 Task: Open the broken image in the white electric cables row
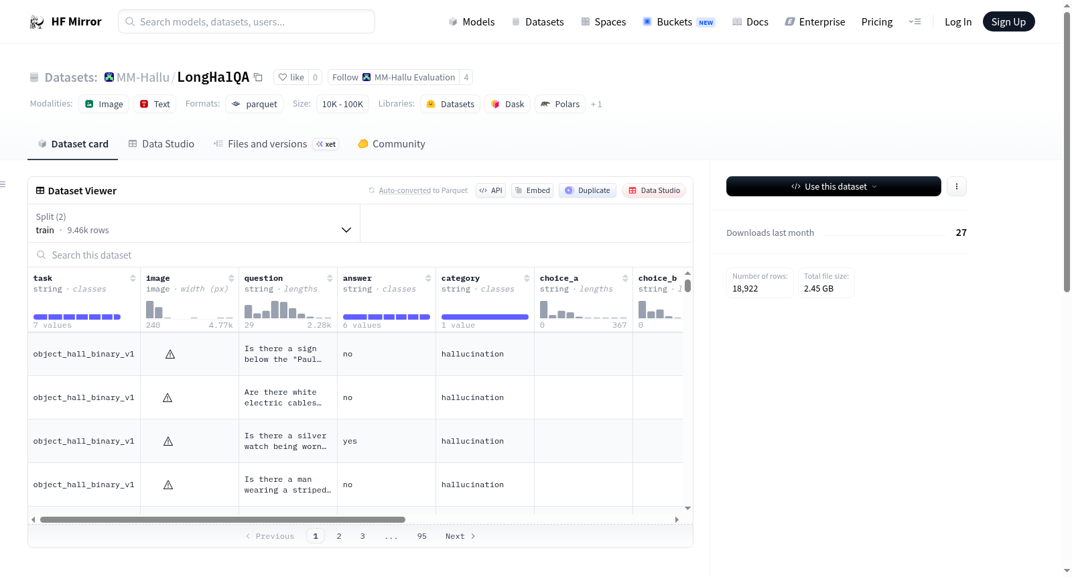tap(167, 397)
